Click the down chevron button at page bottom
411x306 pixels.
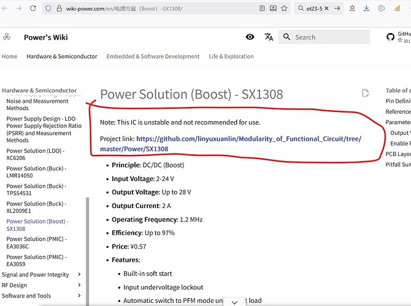pyautogui.click(x=234, y=302)
